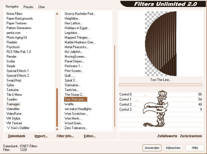Select the Psychosis category
Image resolution: width=207 pixels, height=154 pixels.
13,47
